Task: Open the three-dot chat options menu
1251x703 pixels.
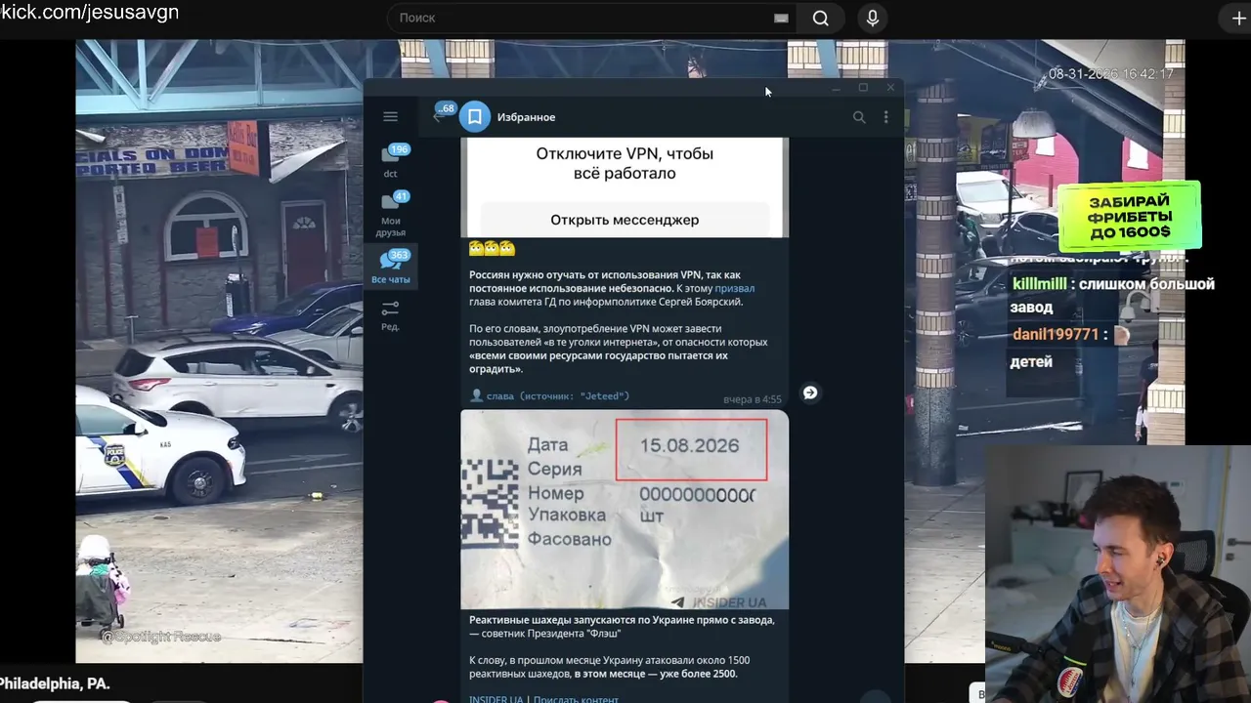Action: 886,117
